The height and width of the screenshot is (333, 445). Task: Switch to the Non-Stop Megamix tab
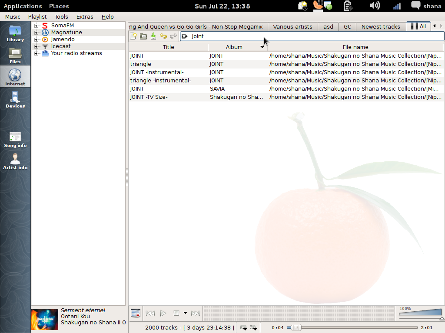(198, 26)
